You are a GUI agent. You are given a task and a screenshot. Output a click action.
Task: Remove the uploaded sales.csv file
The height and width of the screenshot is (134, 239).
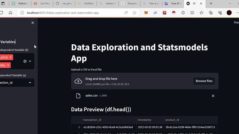(213, 96)
